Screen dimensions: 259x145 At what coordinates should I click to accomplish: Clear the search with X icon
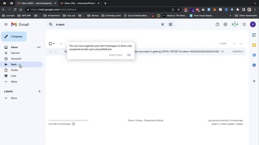point(163,24)
